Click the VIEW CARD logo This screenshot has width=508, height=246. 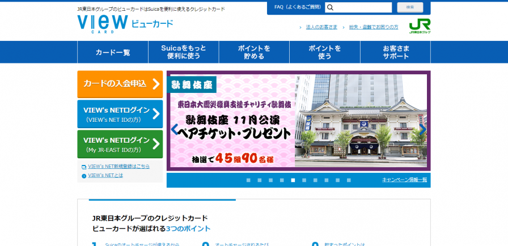point(103,24)
